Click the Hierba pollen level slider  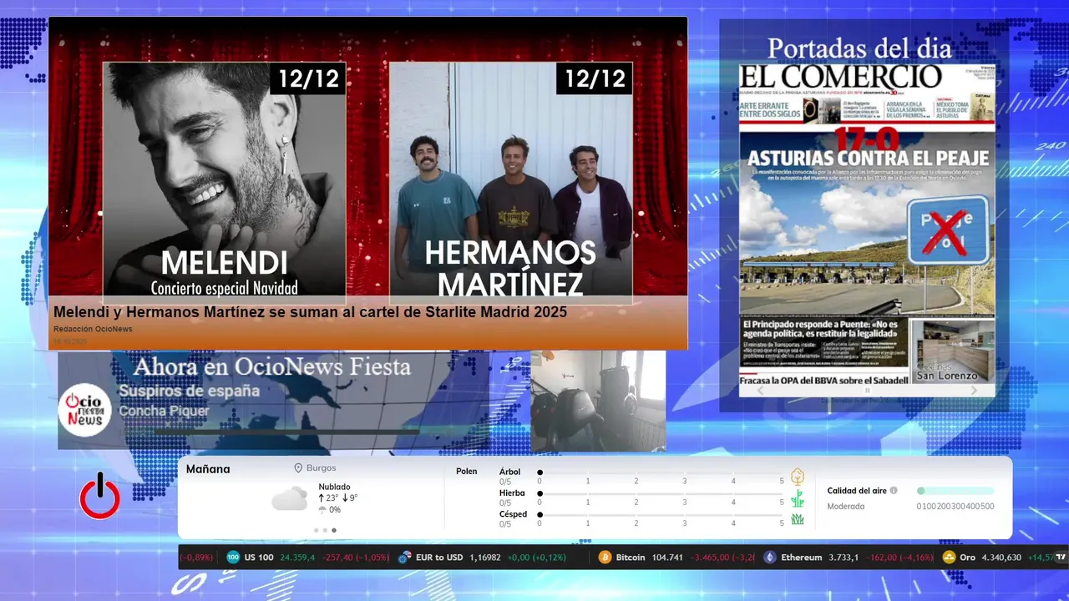(661, 494)
